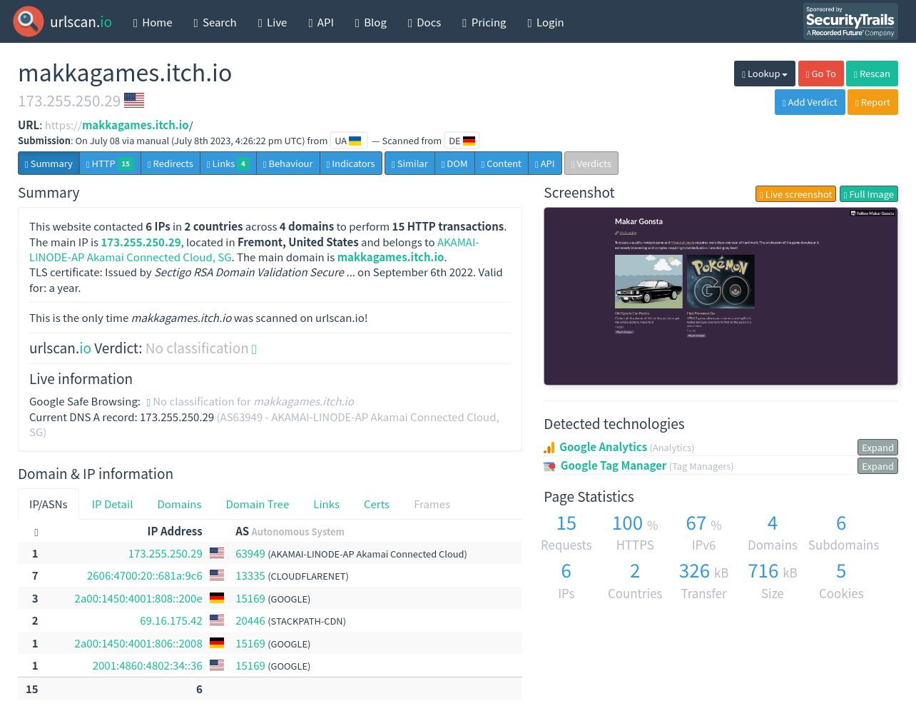Viewport: 916px width, 716px height.
Task: Open IP address 2a00:1450:4001:808::200e link
Action: 138,598
